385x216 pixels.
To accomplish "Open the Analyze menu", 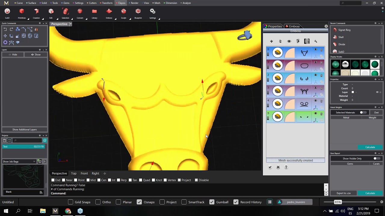I will pyautogui.click(x=185, y=3).
